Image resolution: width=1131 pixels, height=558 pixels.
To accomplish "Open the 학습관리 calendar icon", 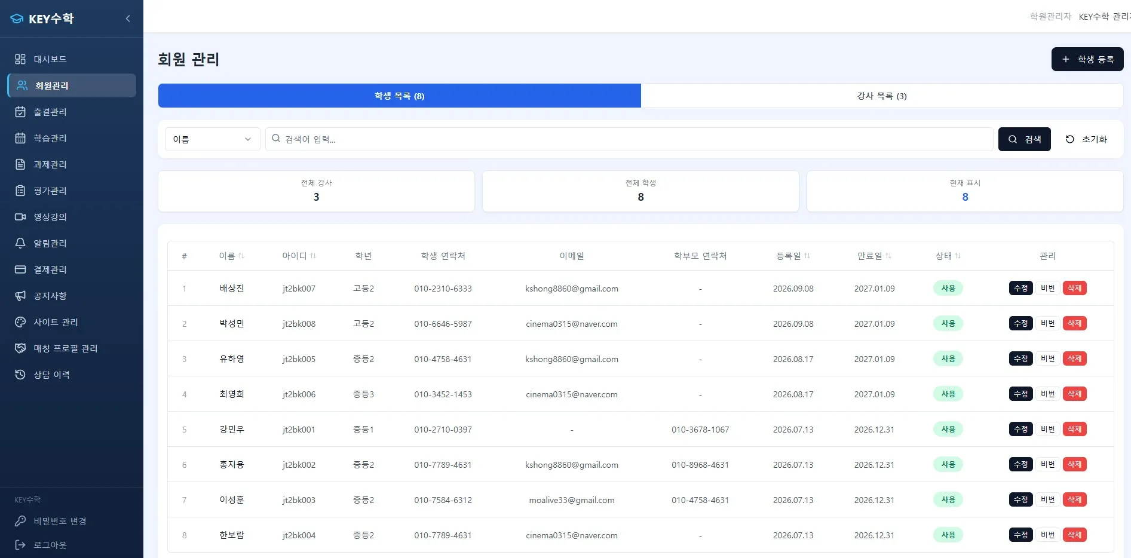I will (20, 138).
